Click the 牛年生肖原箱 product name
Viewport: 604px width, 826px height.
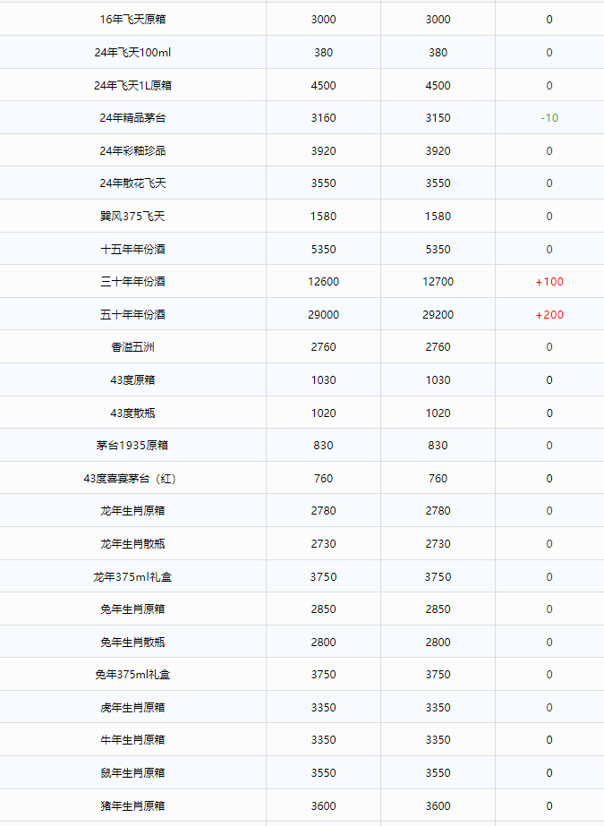click(132, 740)
